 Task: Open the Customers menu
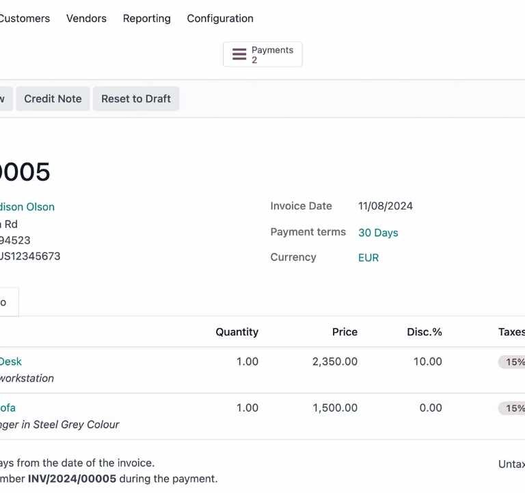(25, 18)
